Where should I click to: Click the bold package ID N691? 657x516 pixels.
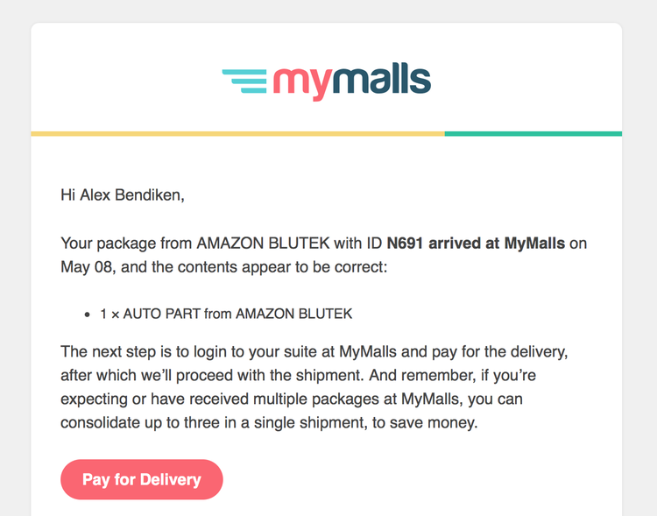(x=405, y=244)
